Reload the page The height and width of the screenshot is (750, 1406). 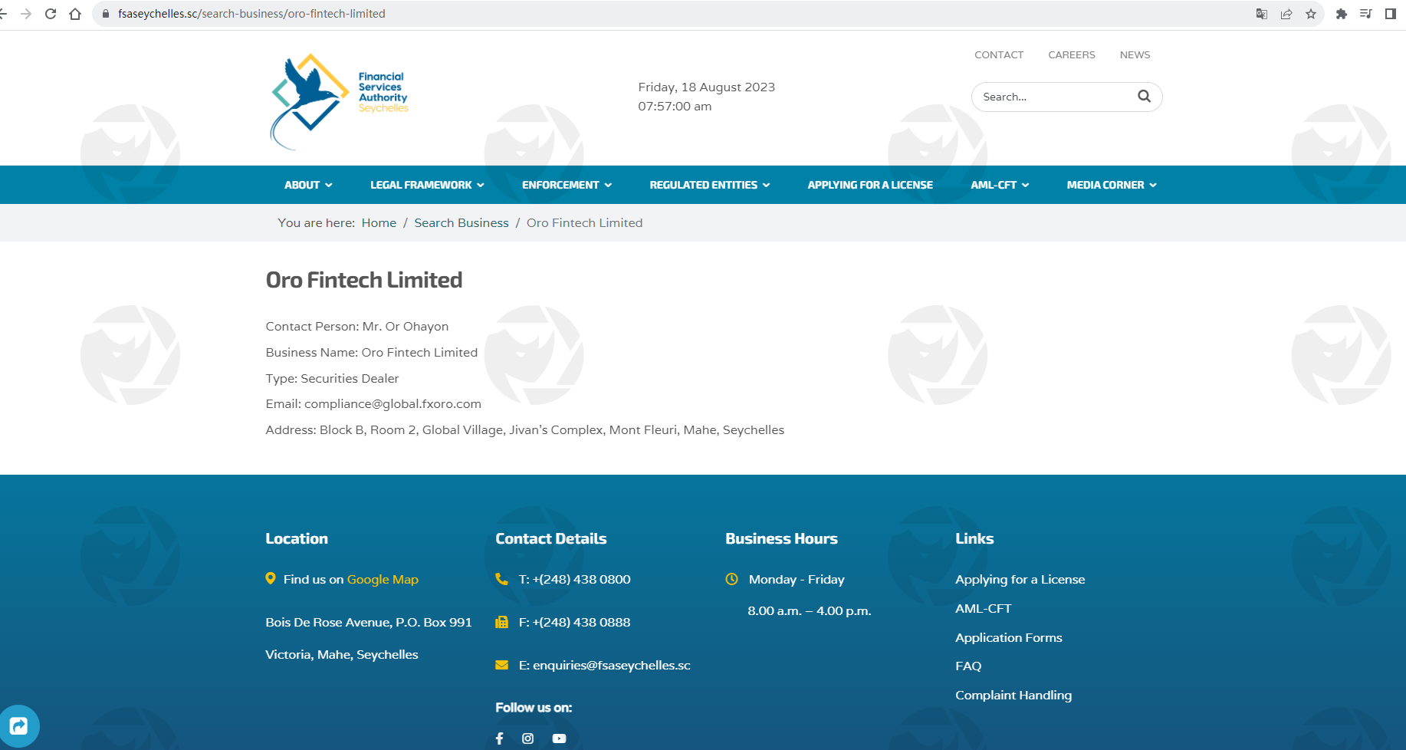(x=51, y=14)
